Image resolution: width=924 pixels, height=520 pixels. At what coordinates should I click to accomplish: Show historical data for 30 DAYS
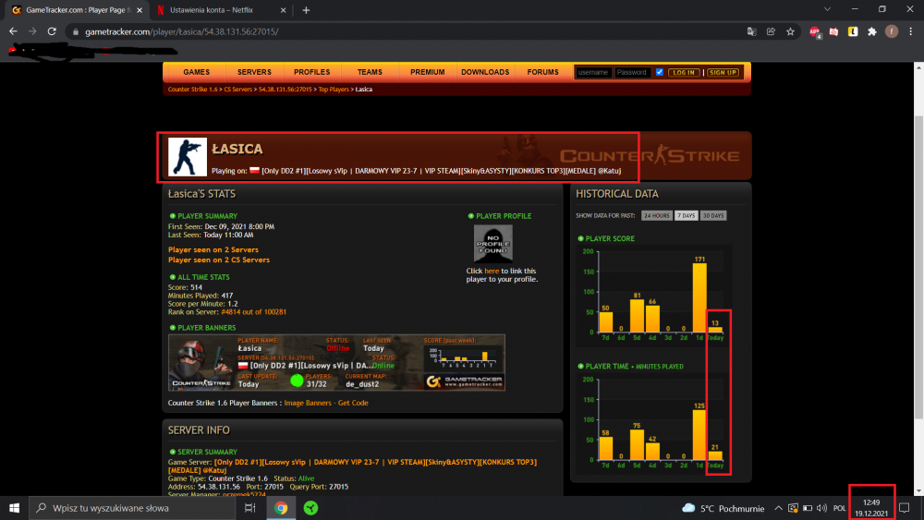pyautogui.click(x=713, y=215)
